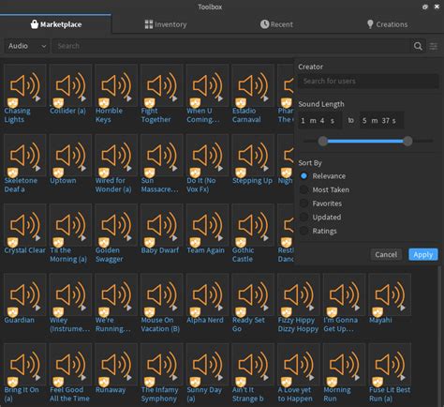Screen dimensions: 444x407
Task: Select the Stepping Up audio icon
Action: 253,155
